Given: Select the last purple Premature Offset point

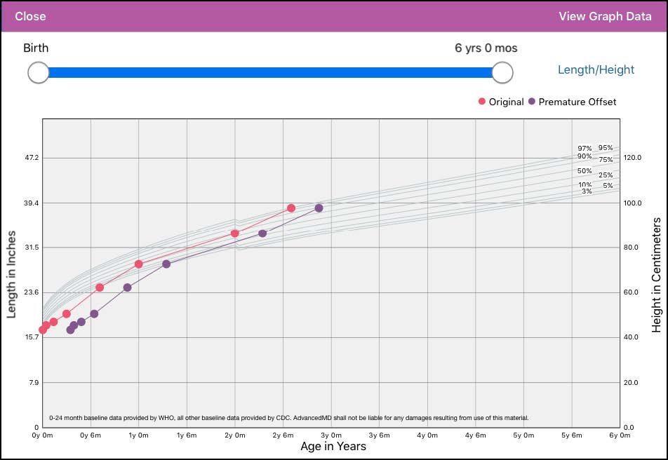Looking at the screenshot, I should tap(319, 208).
